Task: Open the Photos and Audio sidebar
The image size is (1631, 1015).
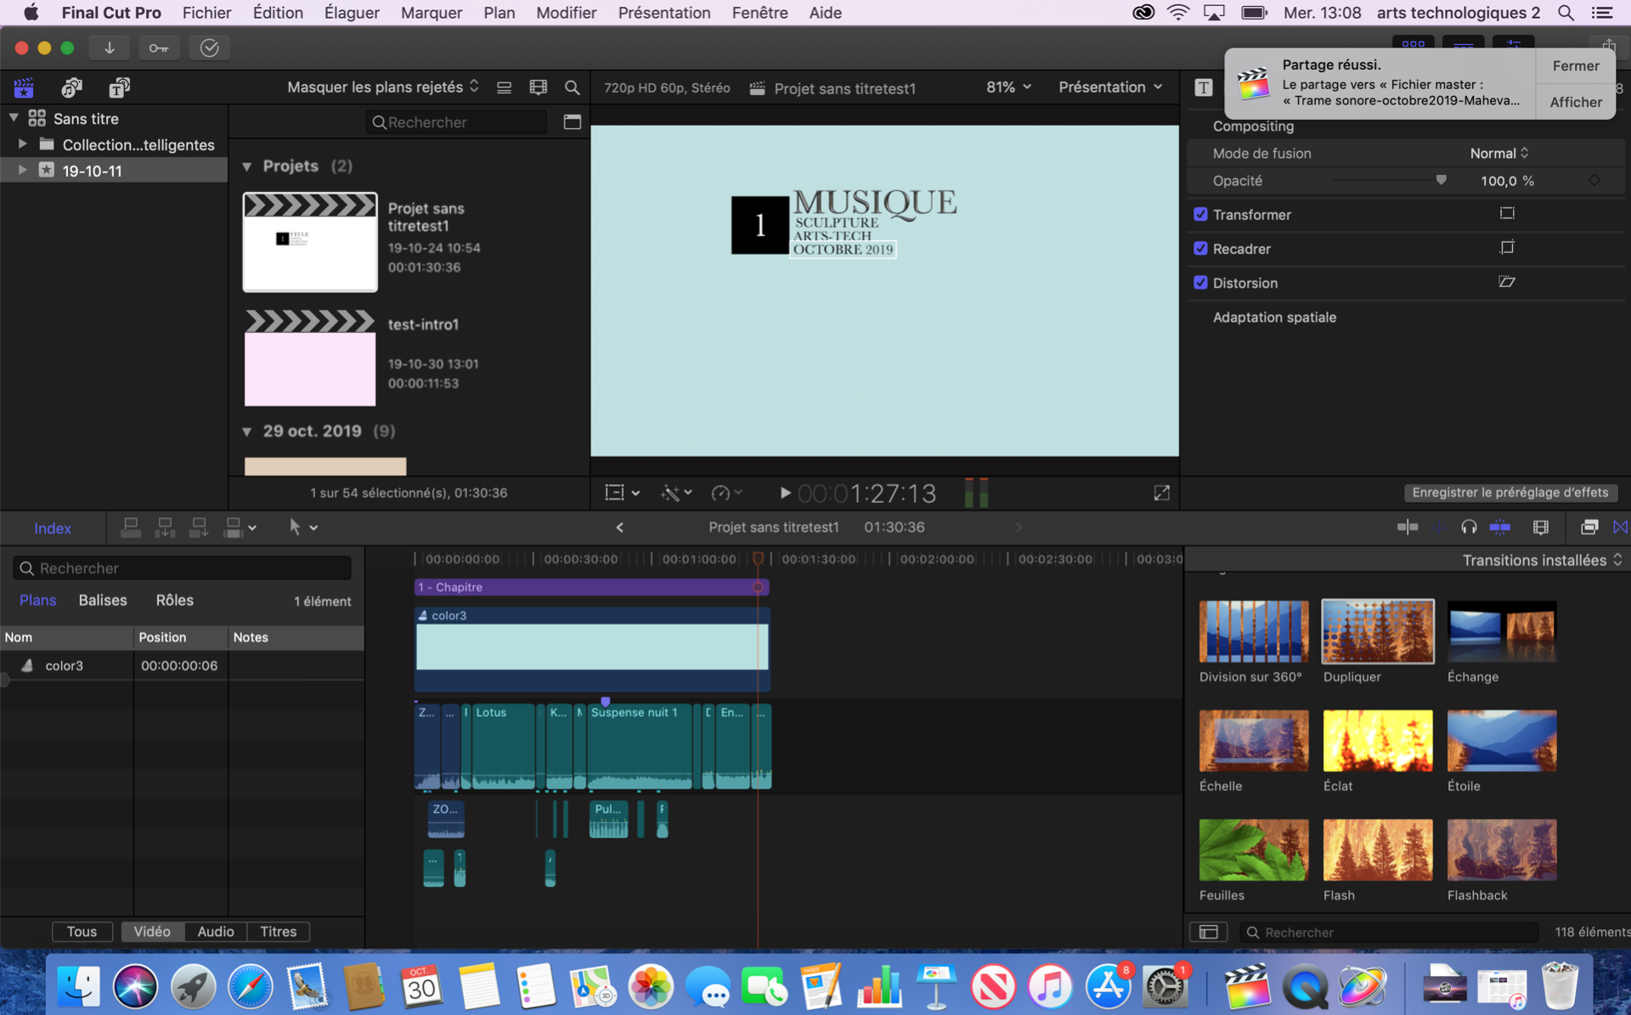Action: 71,87
